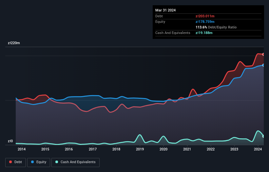269x172 pixels.
Task: Click the Mar 31 2024 tooltip date
Action: tap(165, 10)
